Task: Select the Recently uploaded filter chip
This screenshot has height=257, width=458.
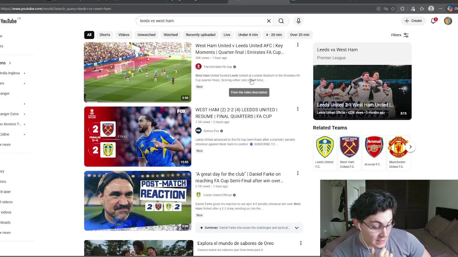Action: point(201,35)
